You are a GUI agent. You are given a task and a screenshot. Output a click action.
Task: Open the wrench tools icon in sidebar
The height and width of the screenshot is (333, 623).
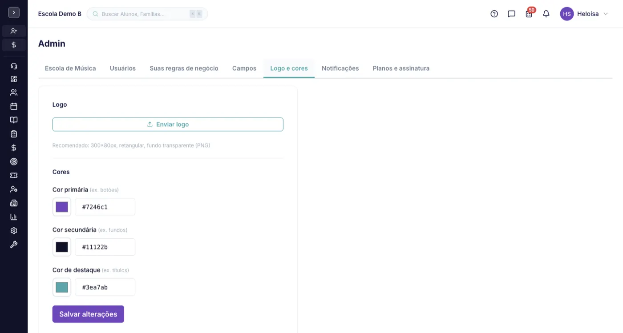click(14, 245)
